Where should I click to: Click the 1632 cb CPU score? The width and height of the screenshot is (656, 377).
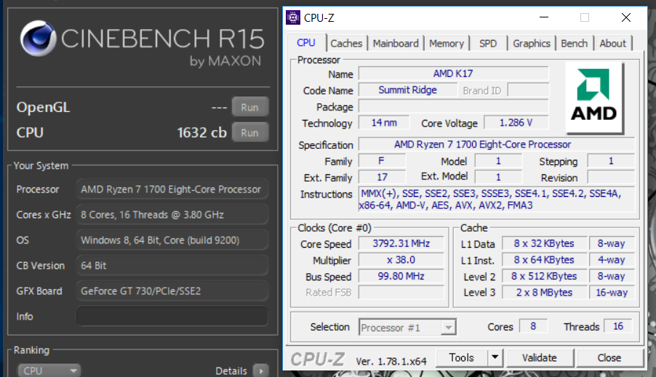point(201,132)
